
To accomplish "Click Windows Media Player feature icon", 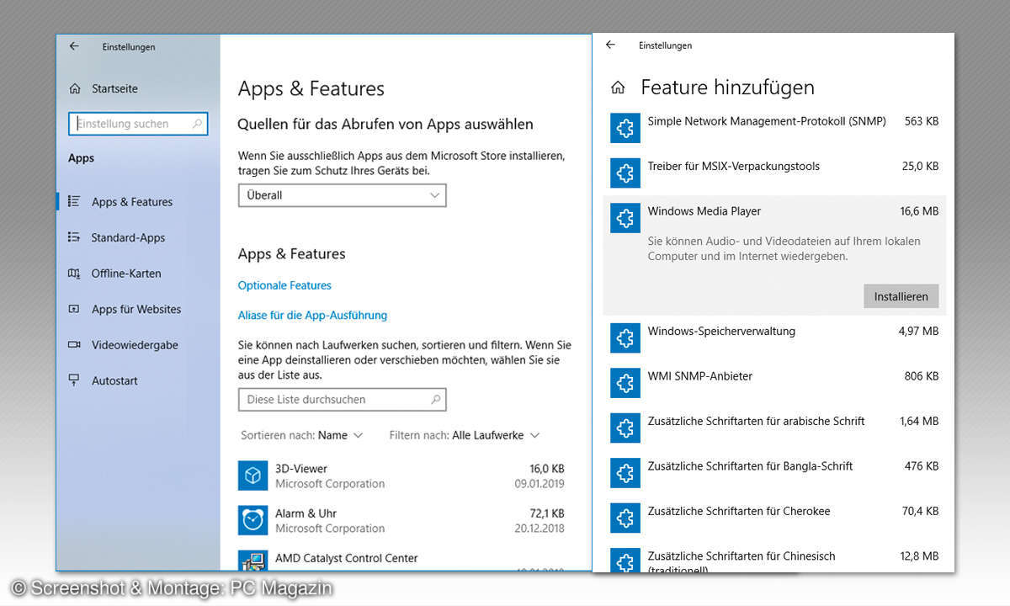I will pyautogui.click(x=625, y=219).
